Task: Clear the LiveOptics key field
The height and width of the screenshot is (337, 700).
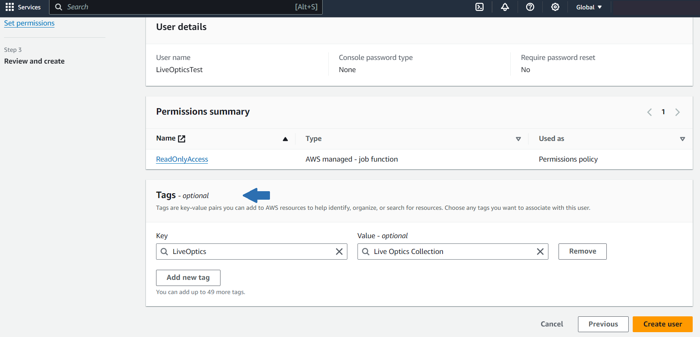Action: 339,252
